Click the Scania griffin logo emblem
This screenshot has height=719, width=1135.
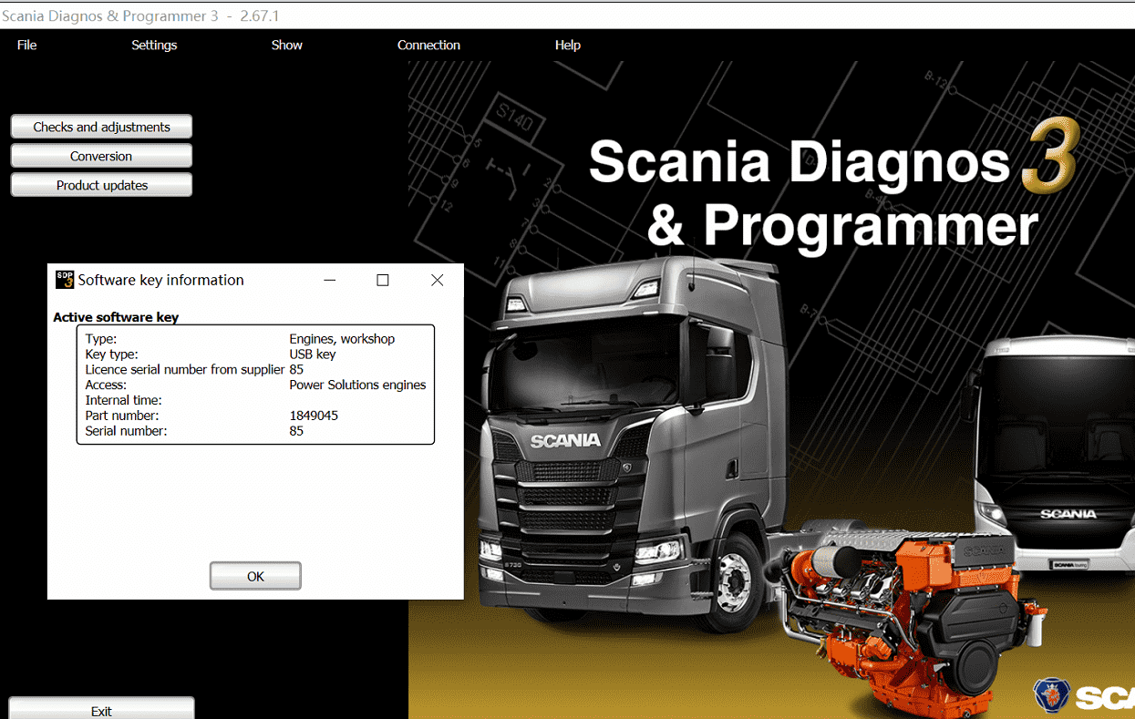(x=1051, y=696)
